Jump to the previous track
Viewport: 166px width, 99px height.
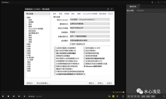[14, 96]
